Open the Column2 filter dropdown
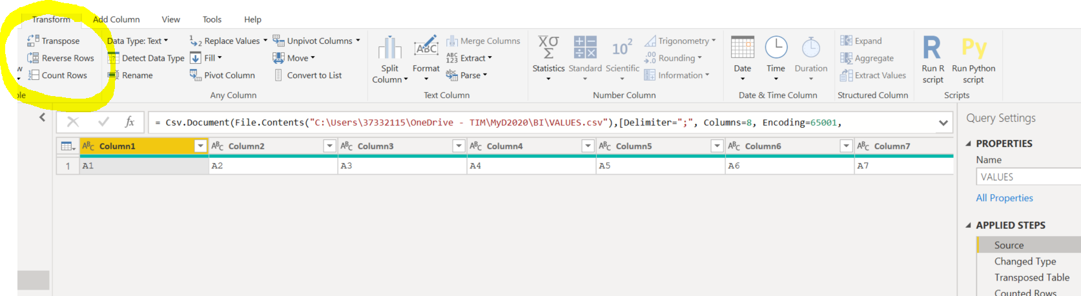 (329, 146)
